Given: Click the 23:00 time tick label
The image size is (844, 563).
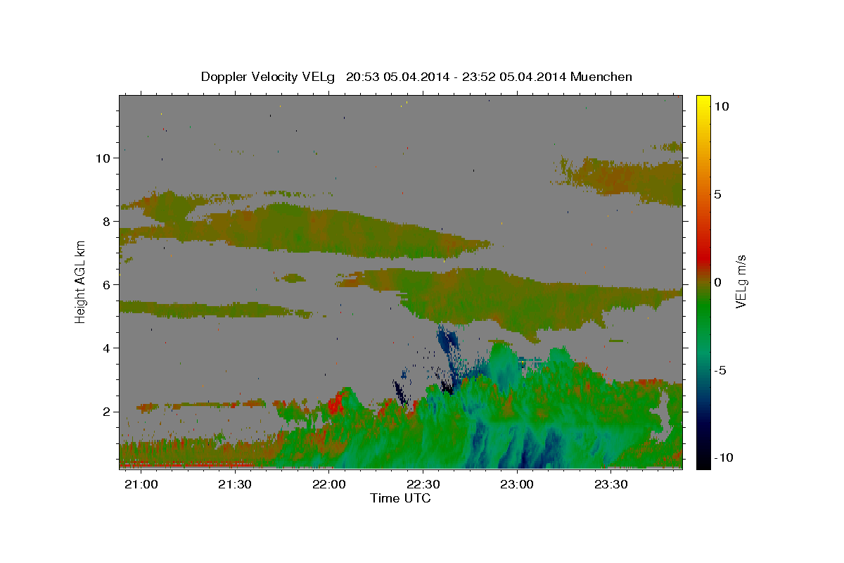Looking at the screenshot, I should pos(518,485).
